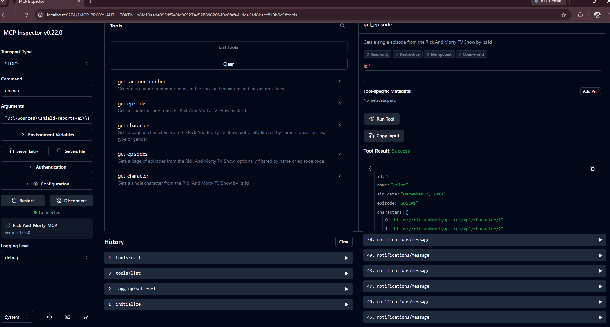Focus the Arguments input field
This screenshot has height=327, width=610.
[x=47, y=118]
